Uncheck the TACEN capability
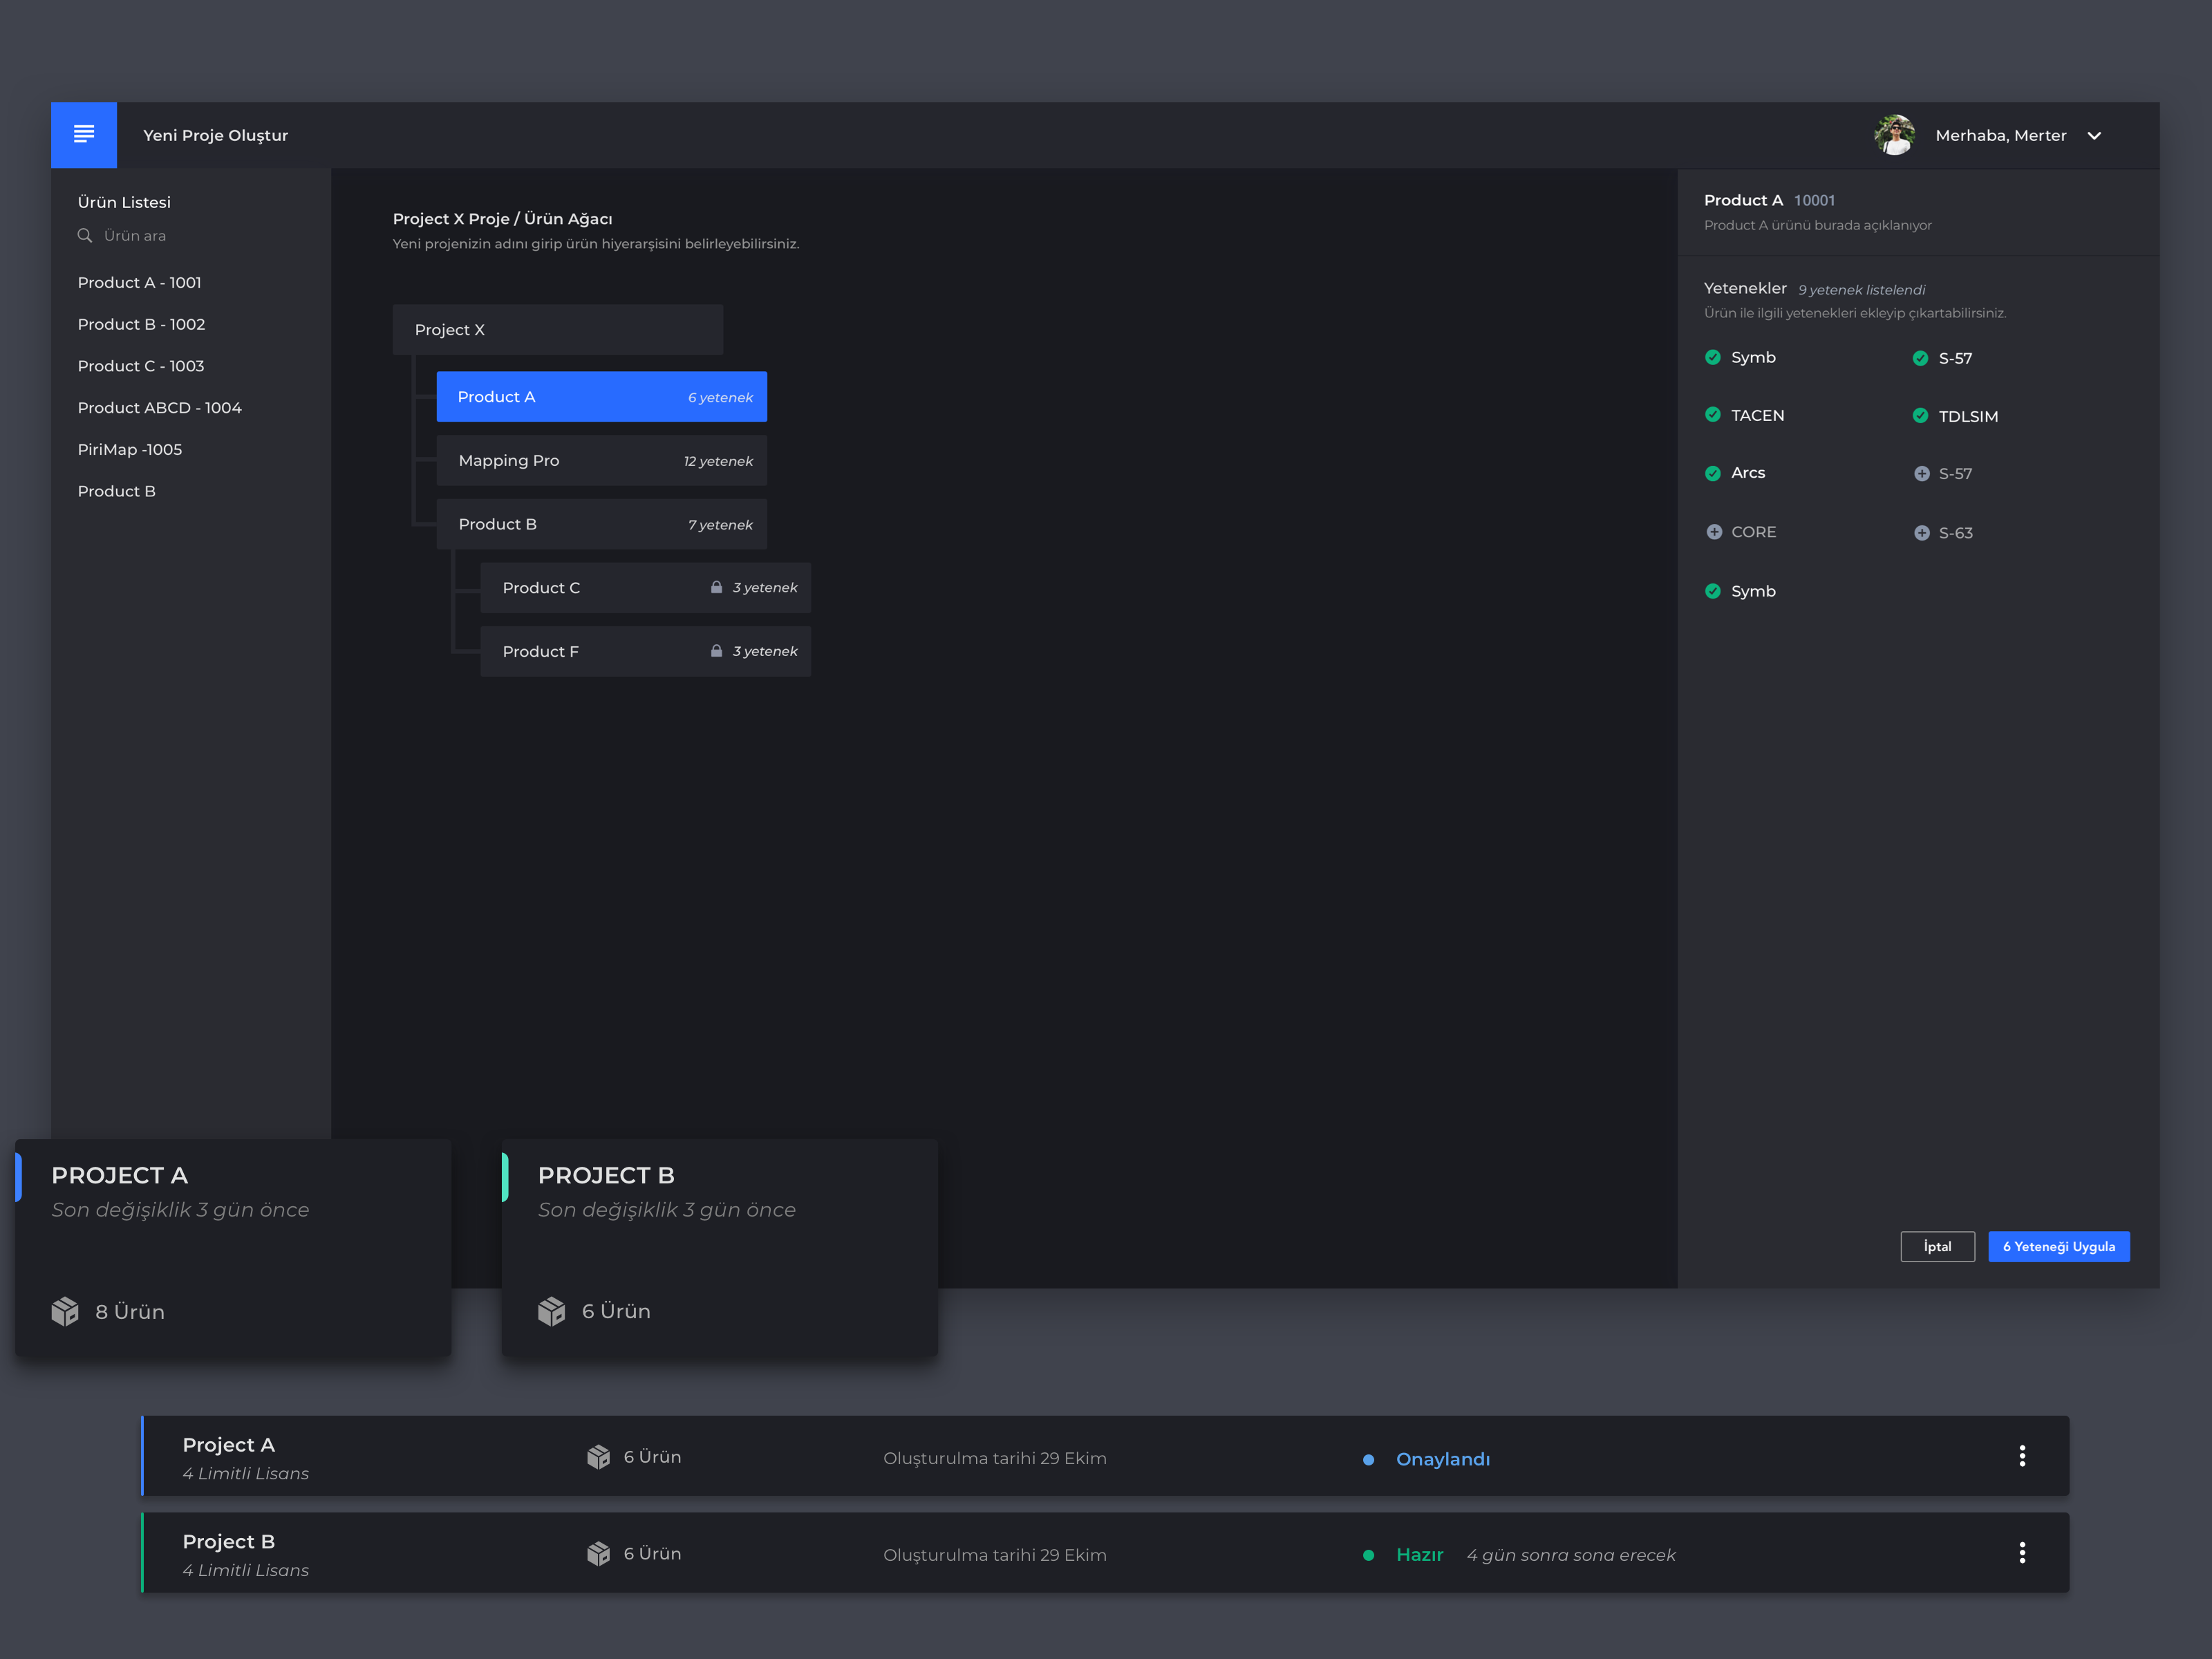 point(1713,415)
